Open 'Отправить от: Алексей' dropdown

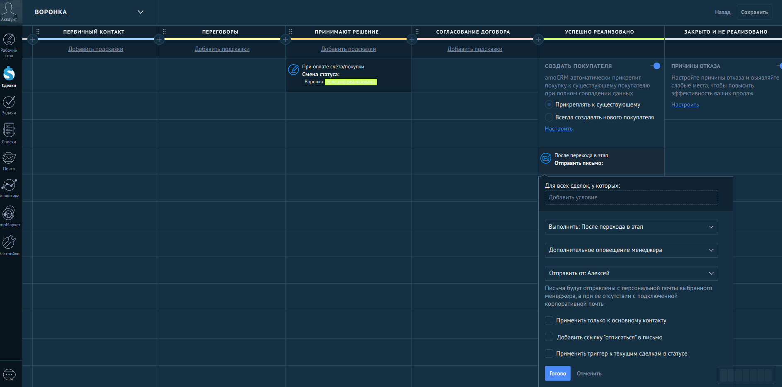(631, 273)
